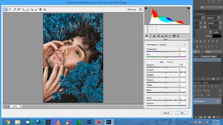Click the black text Color swatch
Screen dimensions: 223x125
click(x=217, y=36)
